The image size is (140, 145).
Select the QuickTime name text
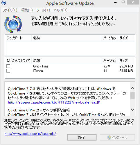click(41, 66)
